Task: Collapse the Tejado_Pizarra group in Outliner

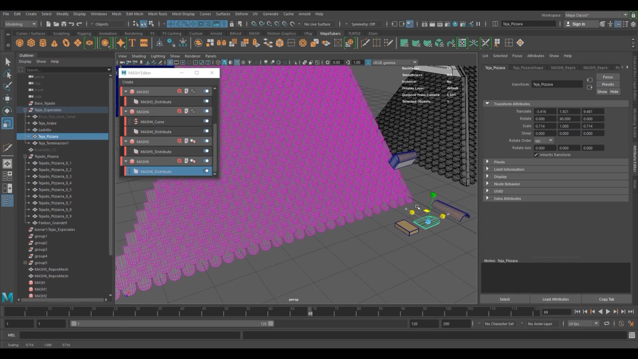Action: pyautogui.click(x=25, y=156)
